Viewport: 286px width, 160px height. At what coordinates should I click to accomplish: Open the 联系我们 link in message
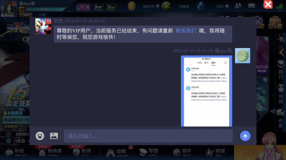pyautogui.click(x=186, y=31)
